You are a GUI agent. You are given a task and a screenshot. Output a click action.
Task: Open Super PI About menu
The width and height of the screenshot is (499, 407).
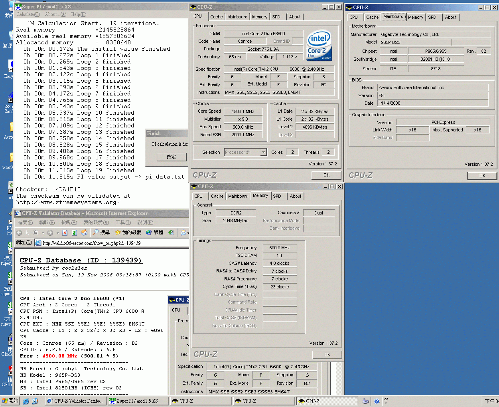(x=55, y=14)
